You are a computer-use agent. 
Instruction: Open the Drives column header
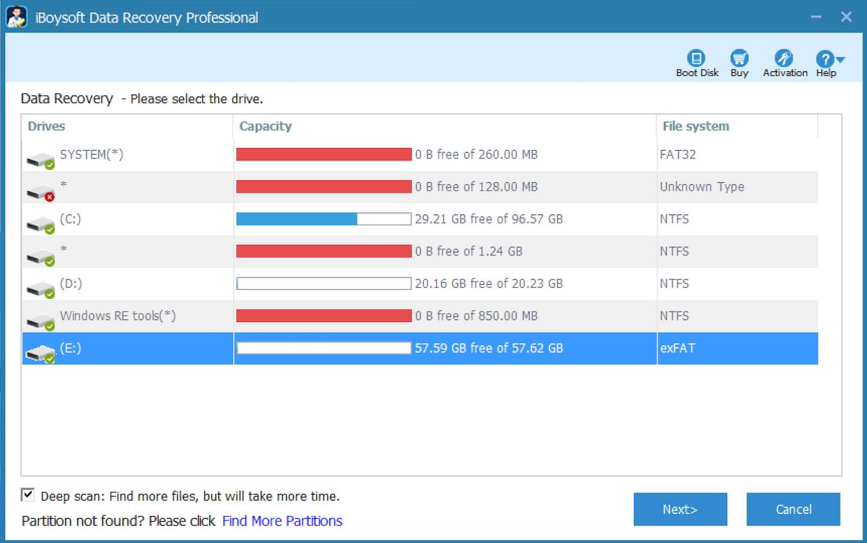coord(46,126)
